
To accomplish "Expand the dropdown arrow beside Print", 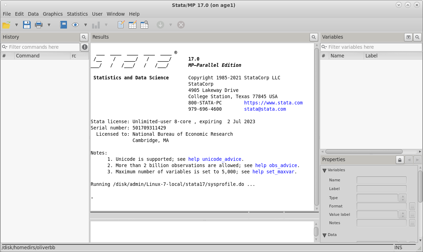I will [x=49, y=25].
